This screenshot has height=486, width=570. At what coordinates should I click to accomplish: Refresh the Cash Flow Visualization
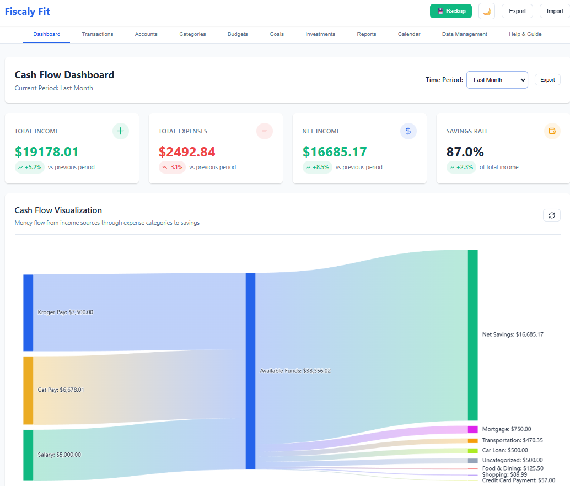click(551, 215)
